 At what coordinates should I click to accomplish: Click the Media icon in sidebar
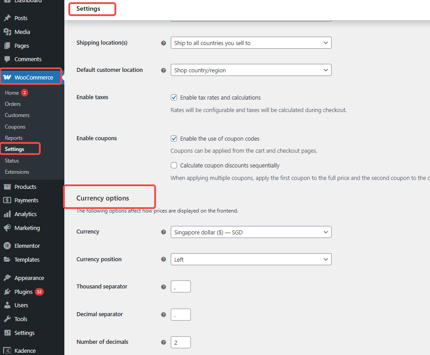[x=7, y=32]
